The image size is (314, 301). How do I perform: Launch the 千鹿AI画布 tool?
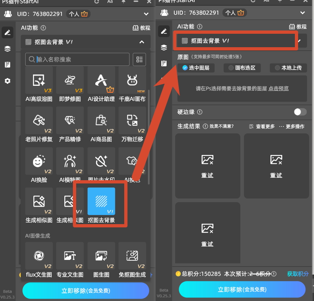(132, 80)
